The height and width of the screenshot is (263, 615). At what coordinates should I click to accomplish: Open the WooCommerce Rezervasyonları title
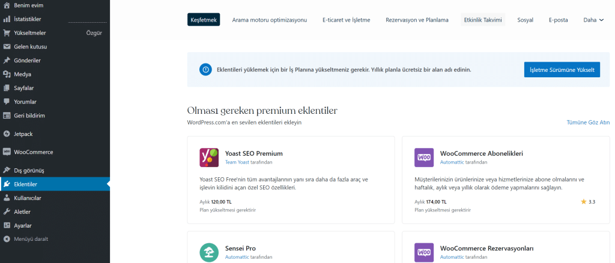pos(486,249)
